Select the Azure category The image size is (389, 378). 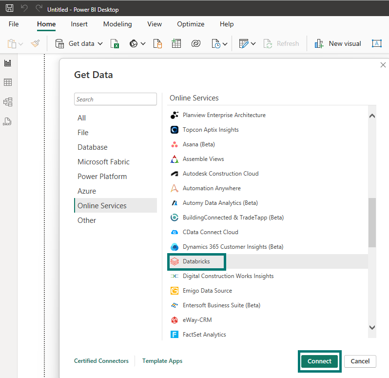(87, 191)
